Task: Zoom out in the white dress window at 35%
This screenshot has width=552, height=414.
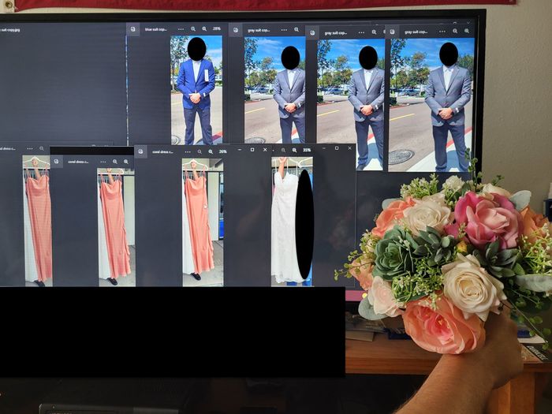Action: [x=283, y=149]
